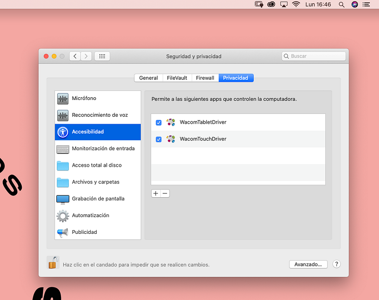
Task: Click the megaphone icon for Publicidad
Action: (x=63, y=233)
